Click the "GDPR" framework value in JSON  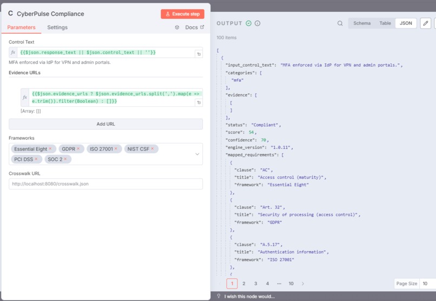275,223
